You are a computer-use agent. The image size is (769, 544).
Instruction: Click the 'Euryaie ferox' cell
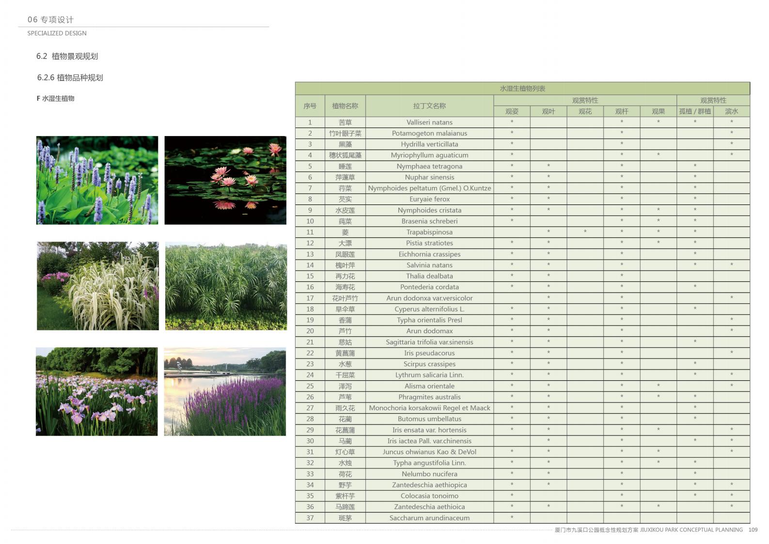(x=429, y=199)
